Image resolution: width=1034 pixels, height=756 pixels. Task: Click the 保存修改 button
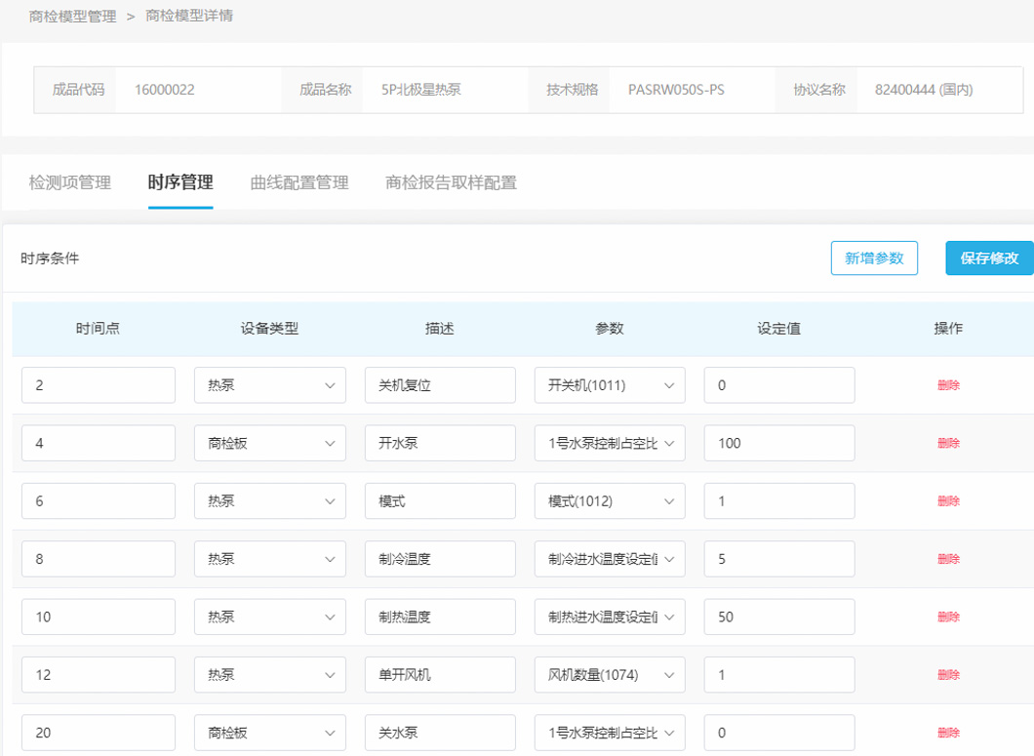(989, 258)
